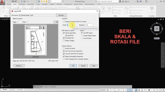The height and width of the screenshot is (92, 165).
Task: Open the annotation scale 1:1 dropdown in the status bar
Action: tap(145, 90)
